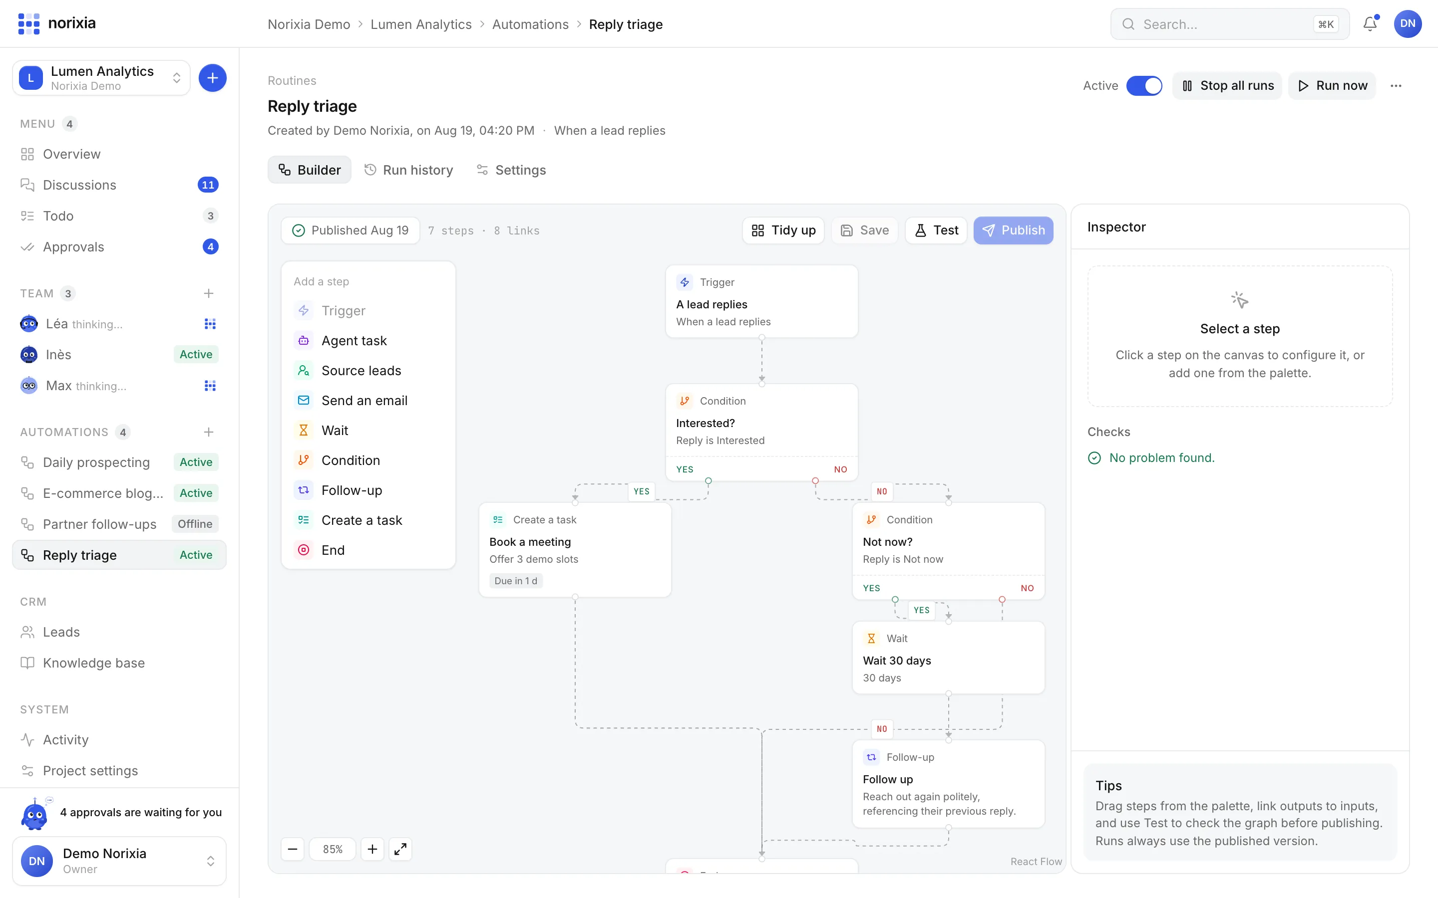Click the Automations breadcrumb link
Screen dimensions: 1438x898
530,24
